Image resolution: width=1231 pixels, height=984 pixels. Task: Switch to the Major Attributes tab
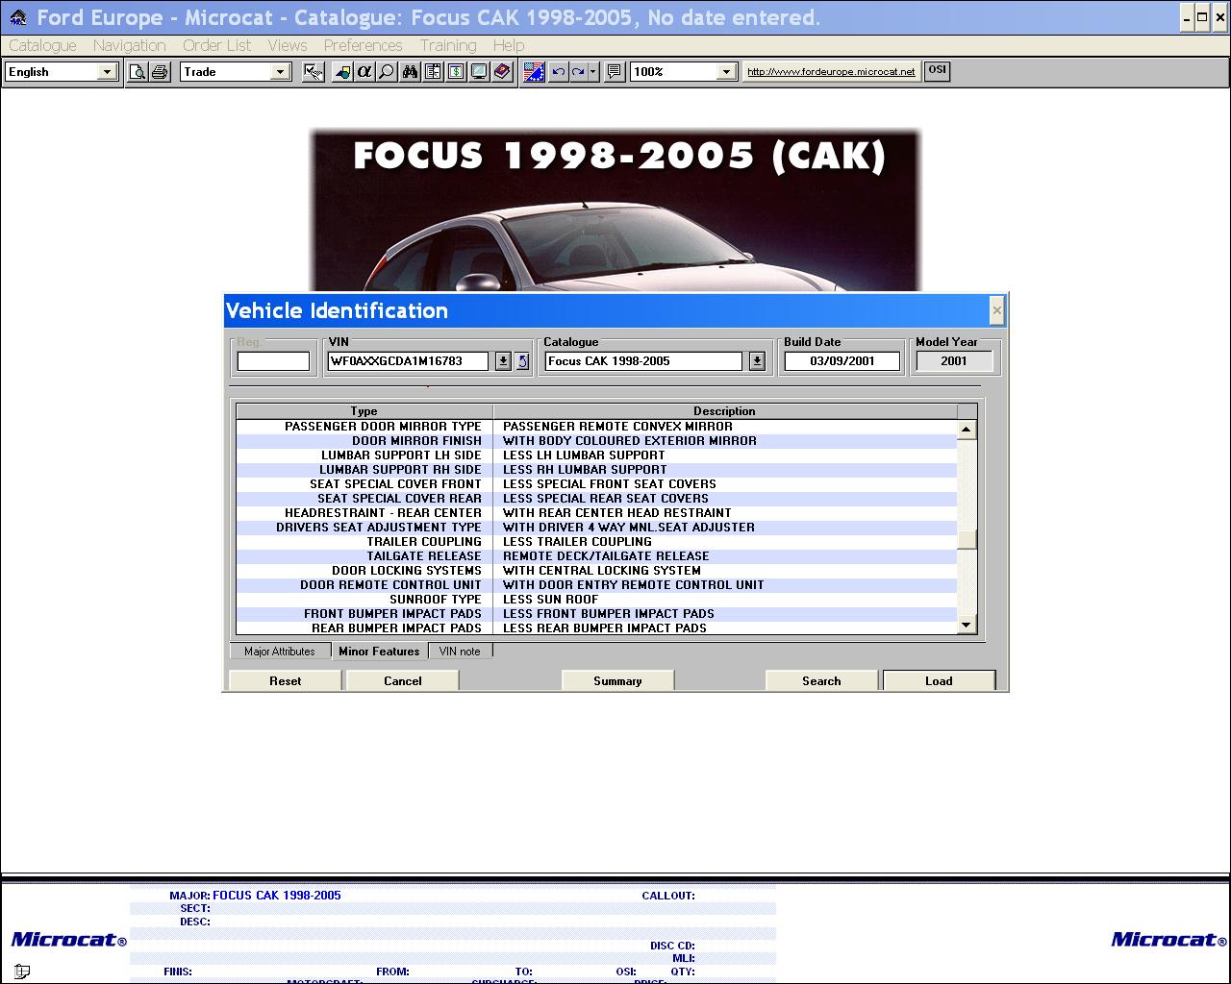click(x=280, y=652)
